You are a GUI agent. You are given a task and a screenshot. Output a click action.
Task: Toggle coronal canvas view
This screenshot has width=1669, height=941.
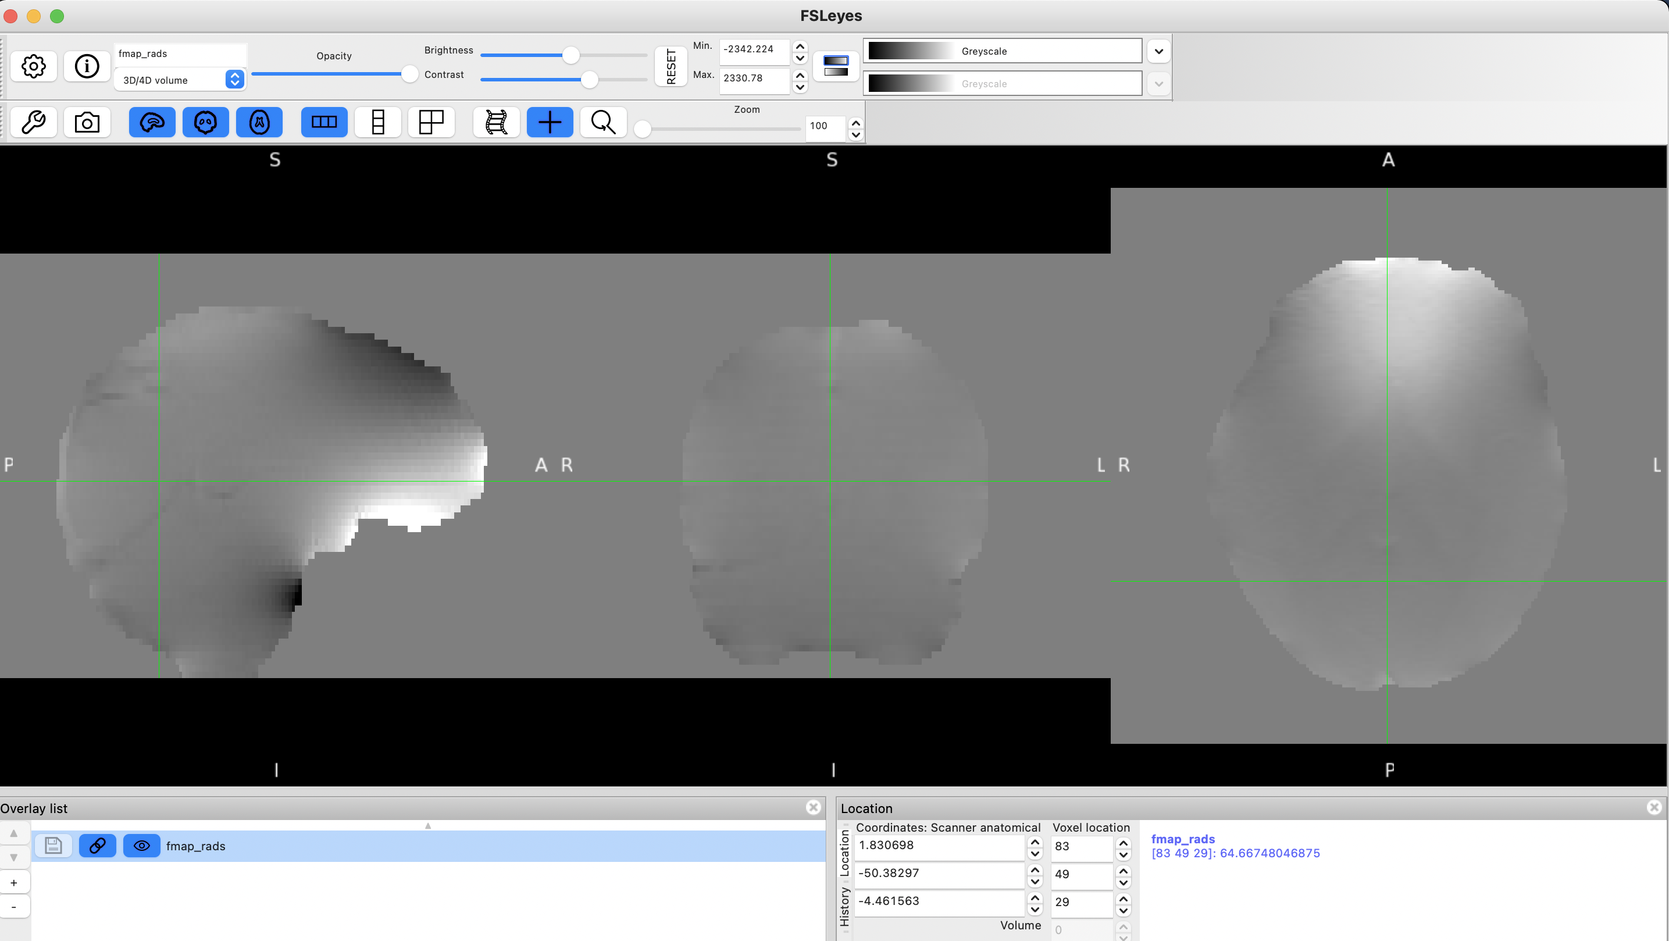(x=206, y=122)
